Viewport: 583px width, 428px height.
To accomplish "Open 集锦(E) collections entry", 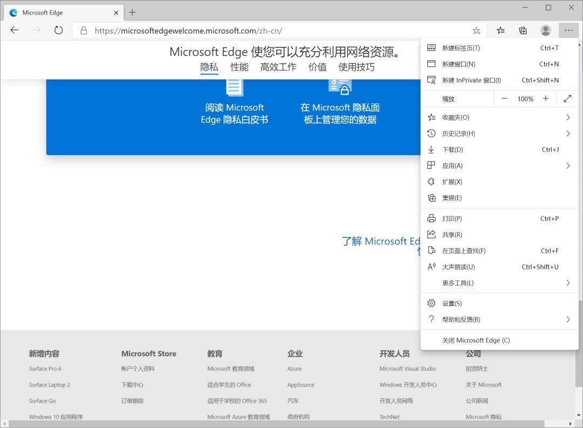I will coord(499,198).
